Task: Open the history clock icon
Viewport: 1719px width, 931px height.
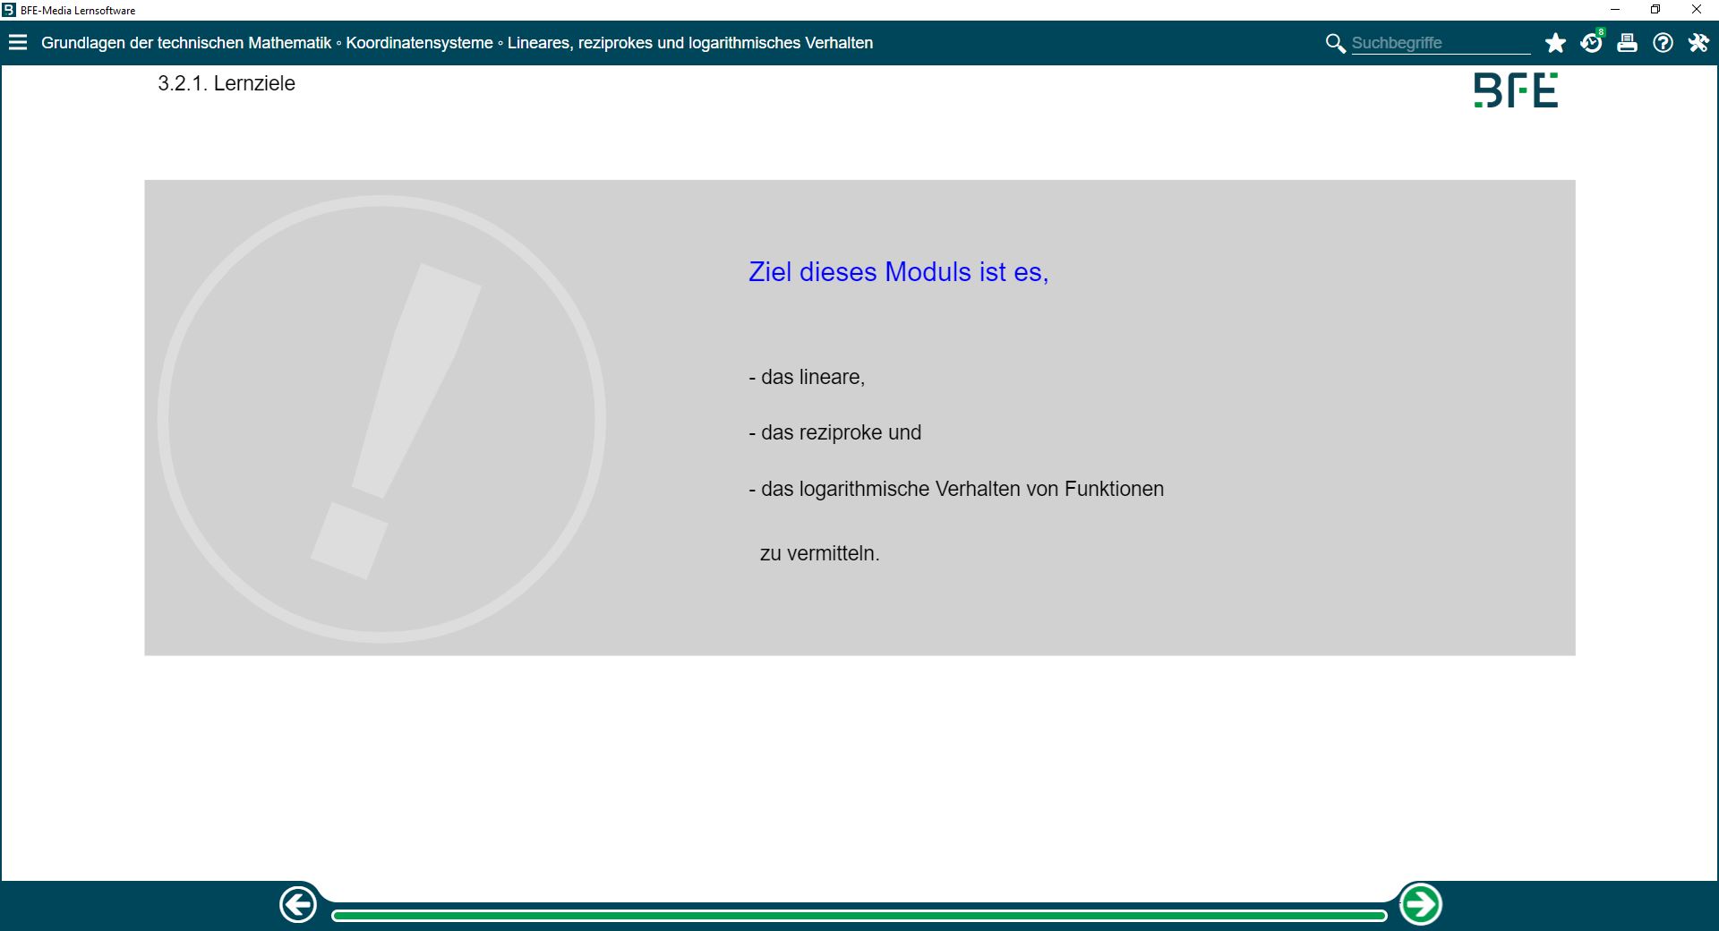Action: [x=1591, y=43]
